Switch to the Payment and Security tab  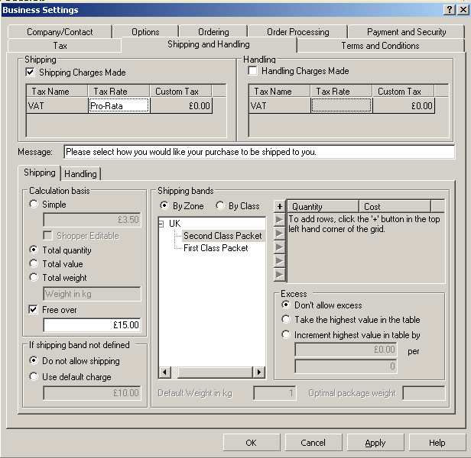(406, 32)
